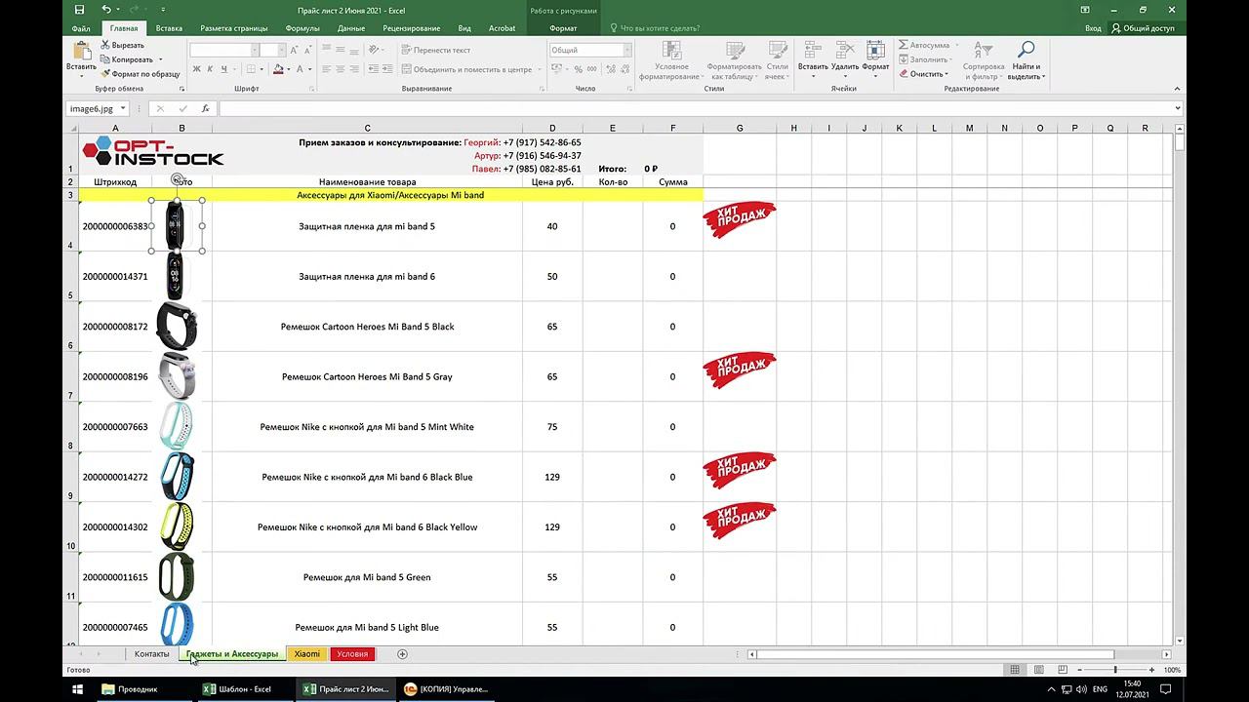Screen dimensions: 1249x702
Task: Click the Insert Function (fx) button
Action: [205, 108]
